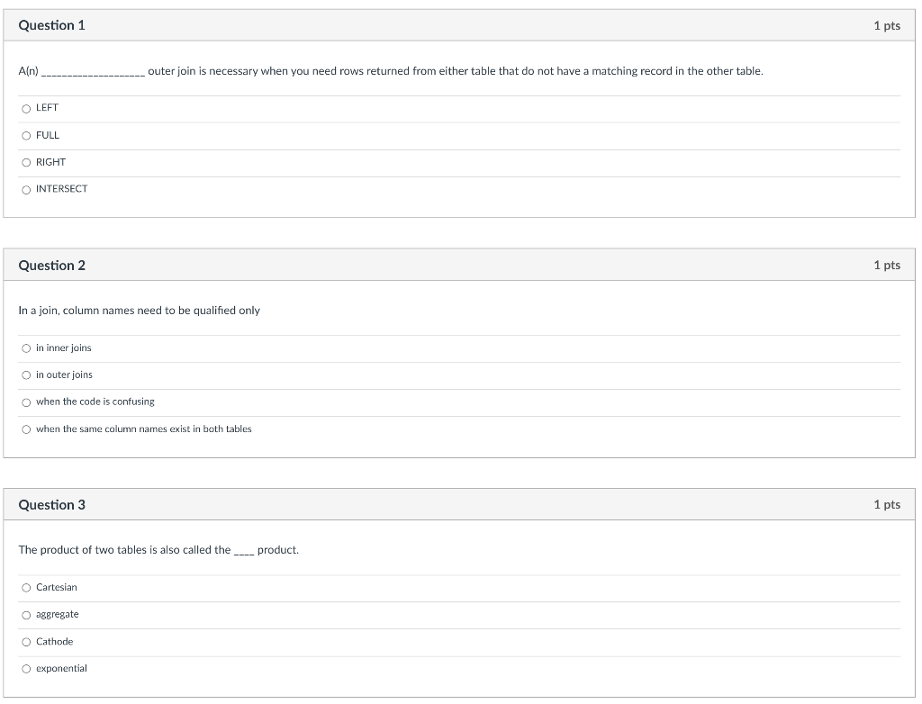Select 'in outer joins' for Question 2

pyautogui.click(x=26, y=375)
